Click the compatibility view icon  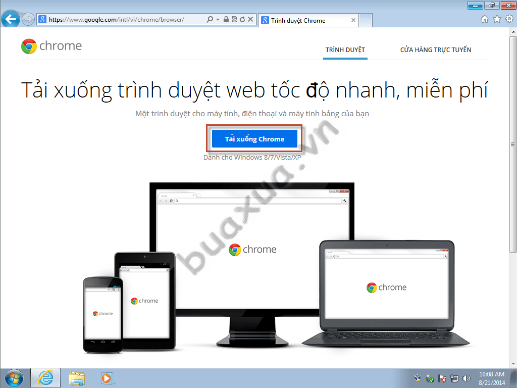point(234,20)
